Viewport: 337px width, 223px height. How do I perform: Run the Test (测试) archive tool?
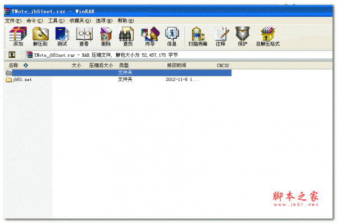62,37
